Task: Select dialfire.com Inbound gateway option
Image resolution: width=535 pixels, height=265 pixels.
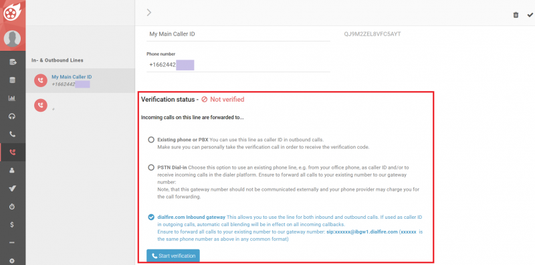Action: click(x=151, y=217)
